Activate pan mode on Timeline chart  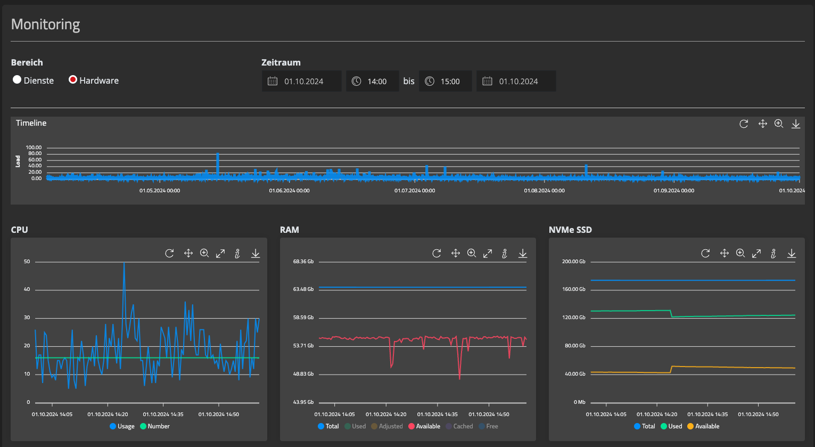point(762,124)
